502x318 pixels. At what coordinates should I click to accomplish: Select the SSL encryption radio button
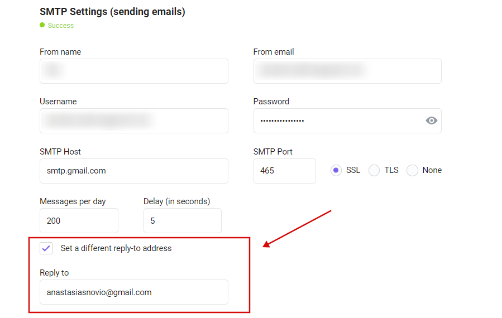click(336, 171)
